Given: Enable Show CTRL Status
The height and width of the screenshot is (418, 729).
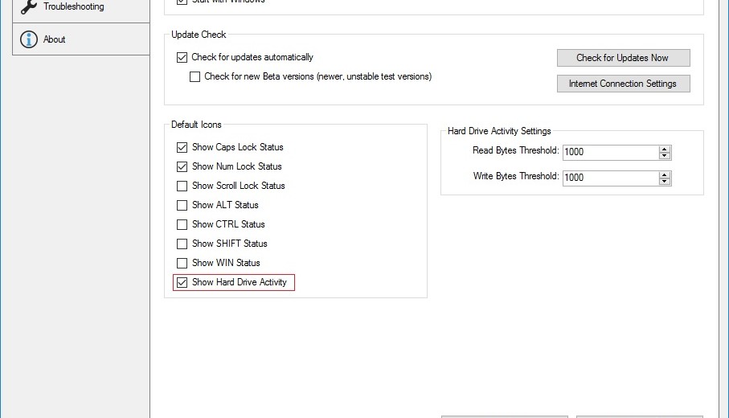Looking at the screenshot, I should (182, 225).
